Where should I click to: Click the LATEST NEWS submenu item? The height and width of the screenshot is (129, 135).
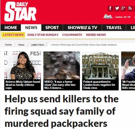13,35
